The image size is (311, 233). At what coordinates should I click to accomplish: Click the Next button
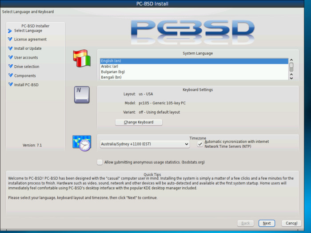267,223
